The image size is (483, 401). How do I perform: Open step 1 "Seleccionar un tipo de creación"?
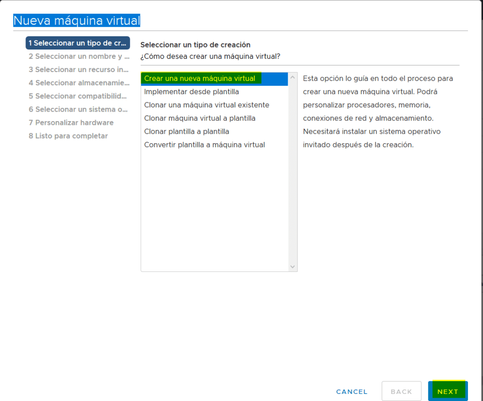pos(77,43)
